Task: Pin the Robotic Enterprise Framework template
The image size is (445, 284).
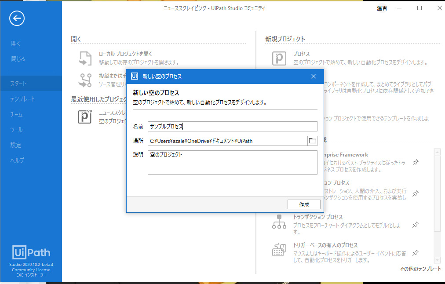Action: pyautogui.click(x=415, y=162)
